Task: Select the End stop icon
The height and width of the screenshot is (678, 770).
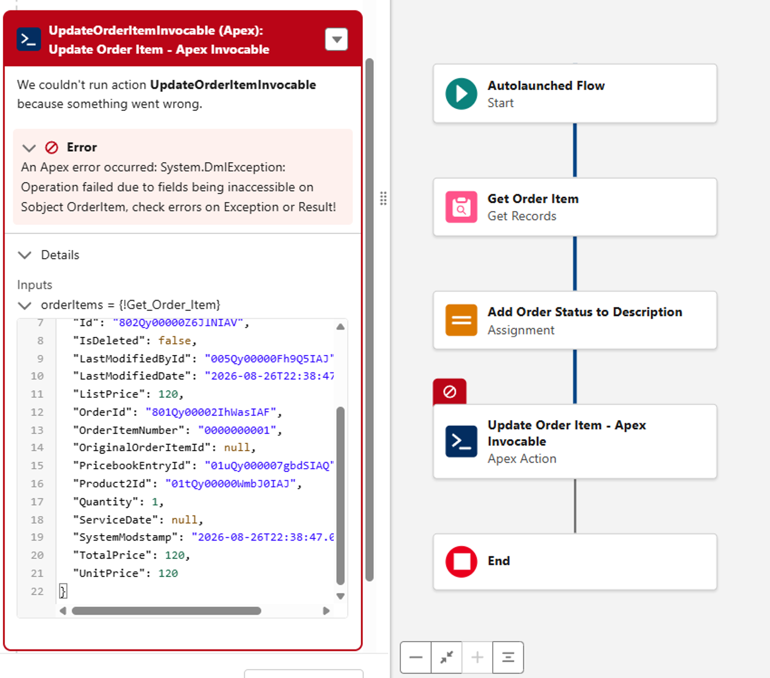Action: (461, 562)
